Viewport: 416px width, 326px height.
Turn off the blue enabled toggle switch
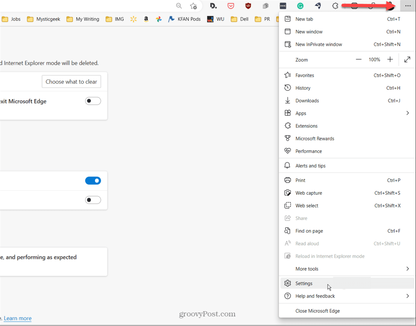(x=93, y=181)
